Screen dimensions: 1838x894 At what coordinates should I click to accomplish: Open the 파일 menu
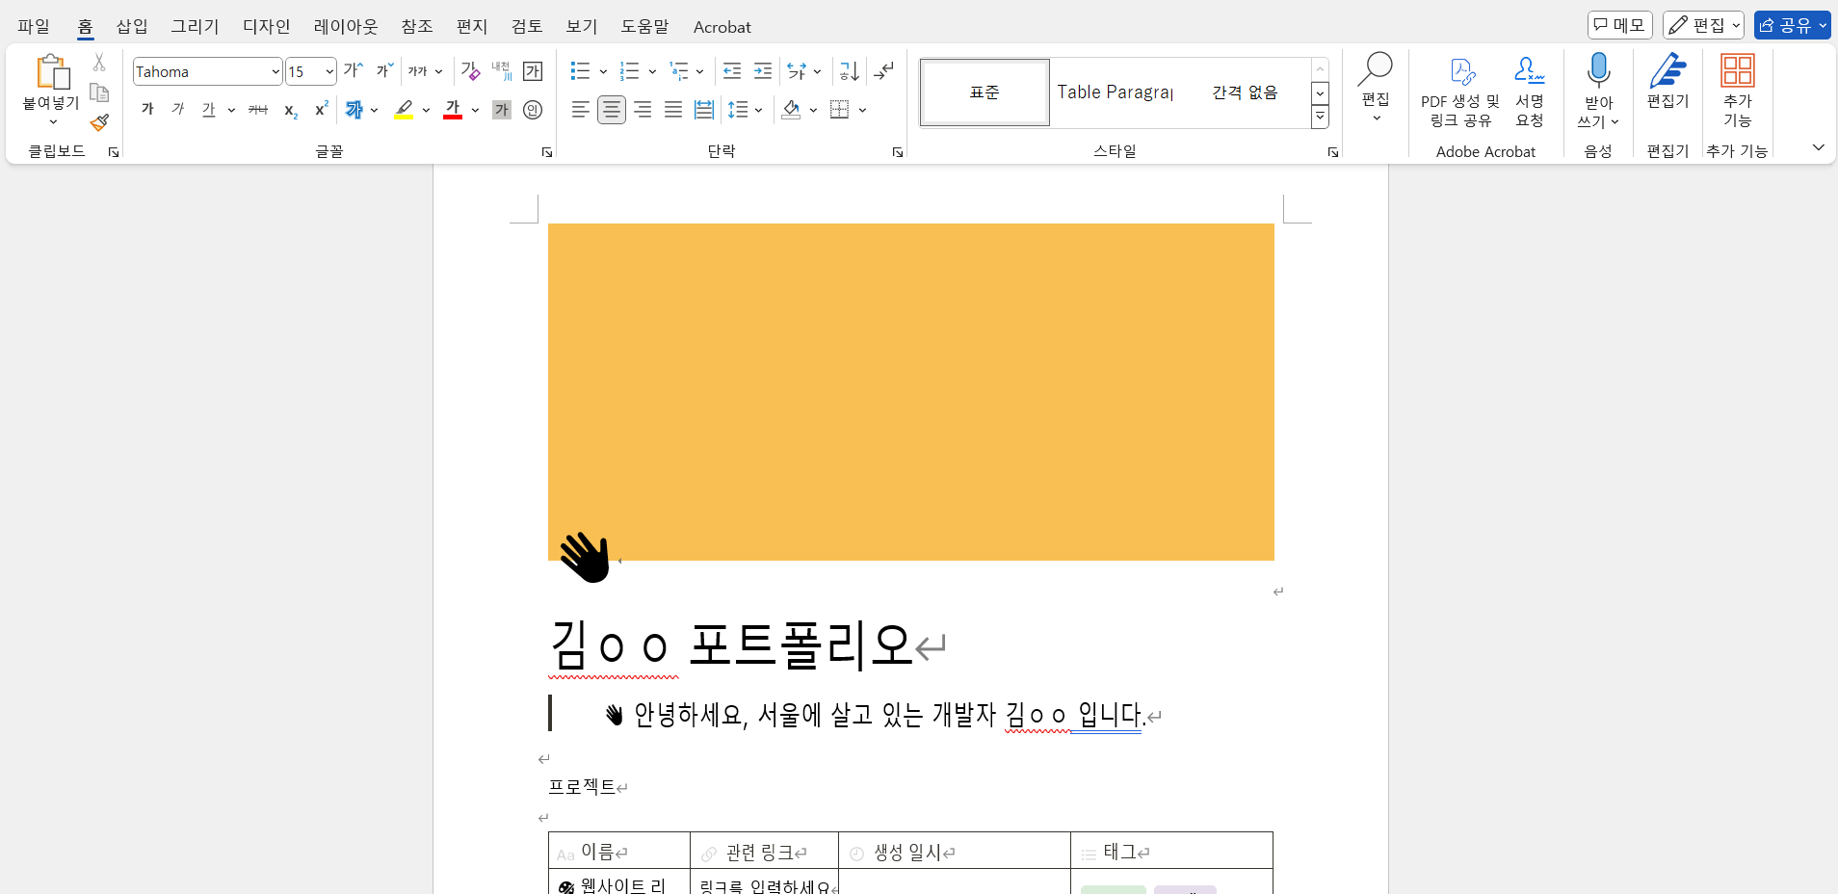(x=34, y=26)
